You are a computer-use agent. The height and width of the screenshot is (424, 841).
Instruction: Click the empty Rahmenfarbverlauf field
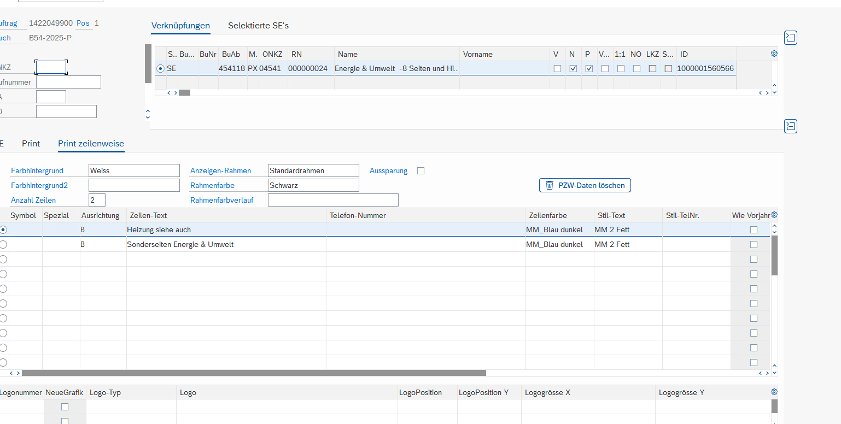[x=333, y=200]
